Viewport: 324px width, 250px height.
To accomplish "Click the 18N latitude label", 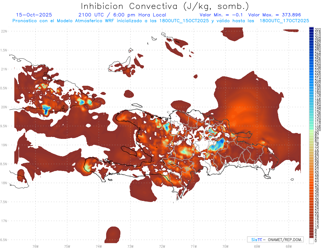I will pyautogui.click(x=4, y=183).
